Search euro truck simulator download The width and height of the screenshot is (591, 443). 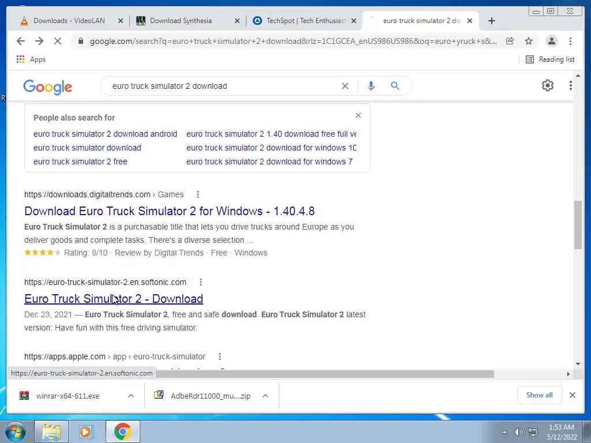[x=88, y=148]
